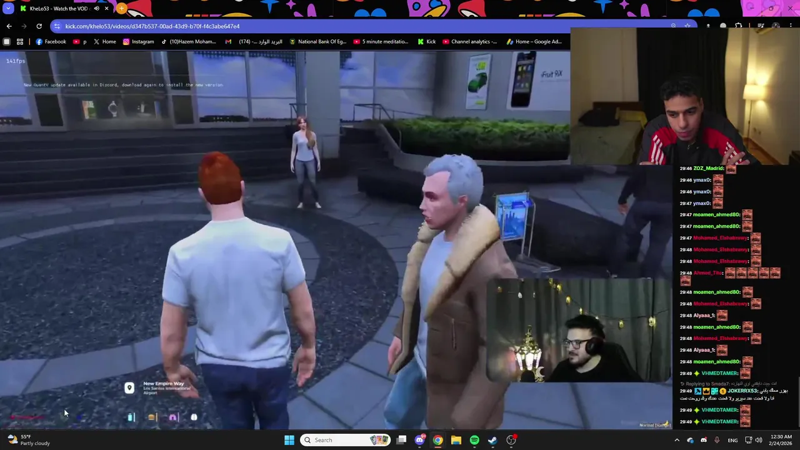800x450 pixels.
Task: Open File Explorer from the taskbar
Action: tap(456, 440)
